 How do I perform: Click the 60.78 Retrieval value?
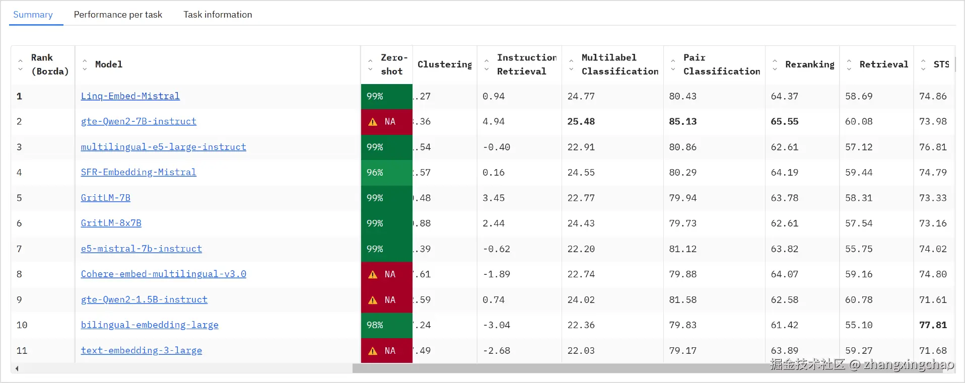[x=859, y=299]
